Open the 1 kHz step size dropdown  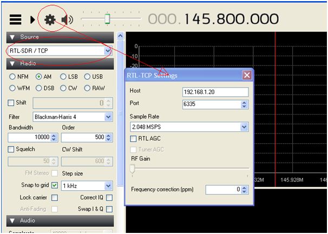click(x=108, y=186)
